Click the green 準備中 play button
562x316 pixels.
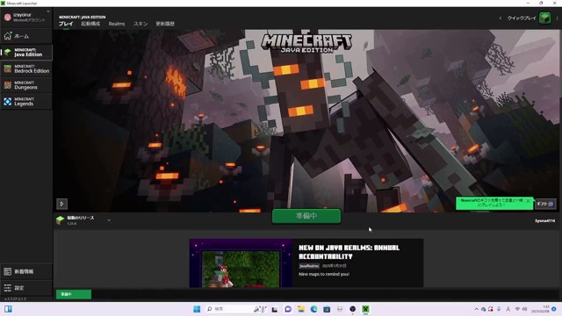point(306,216)
